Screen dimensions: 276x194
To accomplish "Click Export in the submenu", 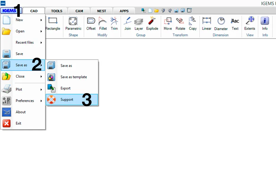I will 66,88.
